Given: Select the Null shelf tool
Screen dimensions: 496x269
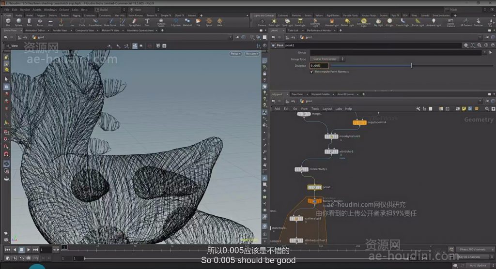Looking at the screenshot, I should [61, 22].
